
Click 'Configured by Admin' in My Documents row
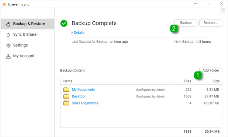[x=151, y=90]
